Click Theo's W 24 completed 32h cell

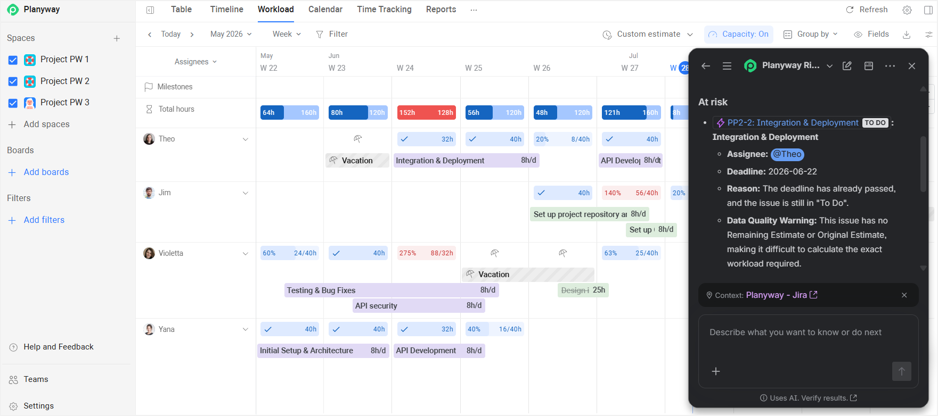[x=426, y=139]
